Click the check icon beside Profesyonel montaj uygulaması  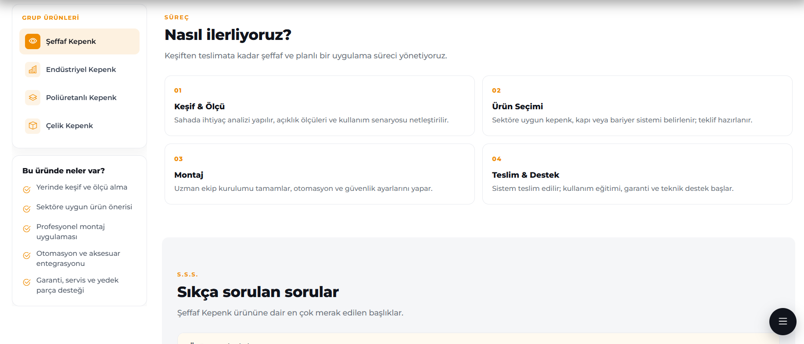point(27,229)
